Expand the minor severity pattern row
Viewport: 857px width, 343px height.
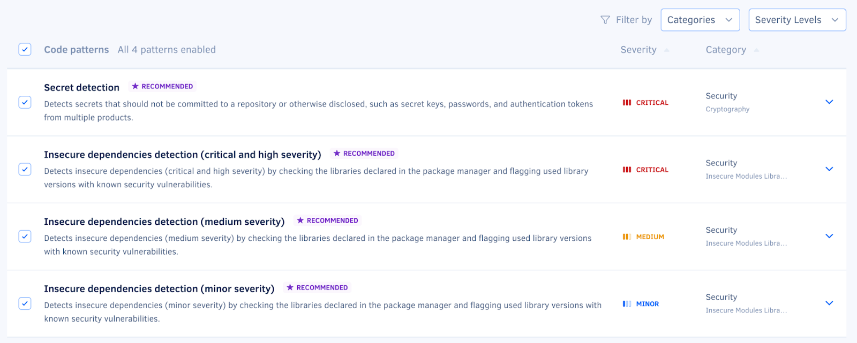829,303
